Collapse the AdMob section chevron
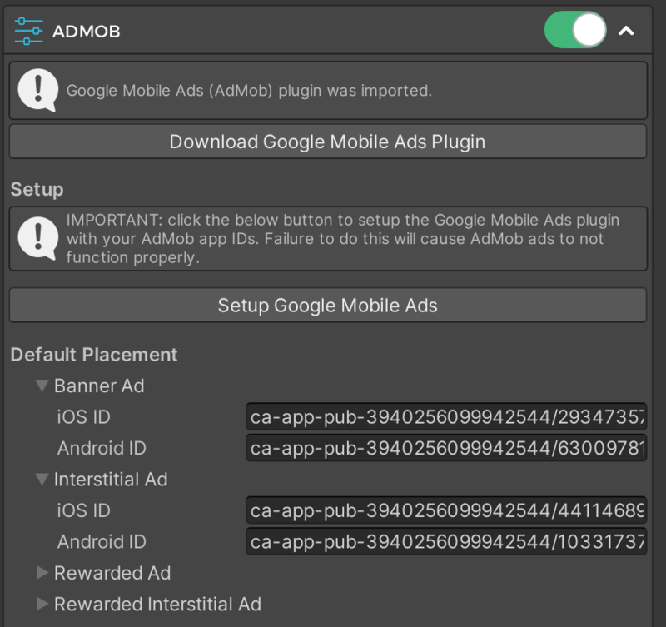The image size is (666, 627). tap(626, 31)
